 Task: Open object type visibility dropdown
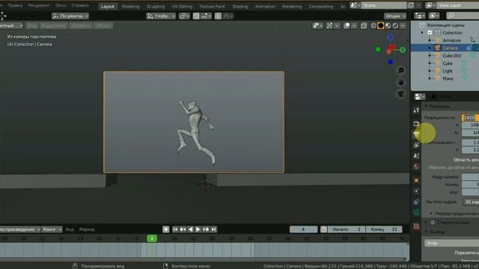coord(317,25)
